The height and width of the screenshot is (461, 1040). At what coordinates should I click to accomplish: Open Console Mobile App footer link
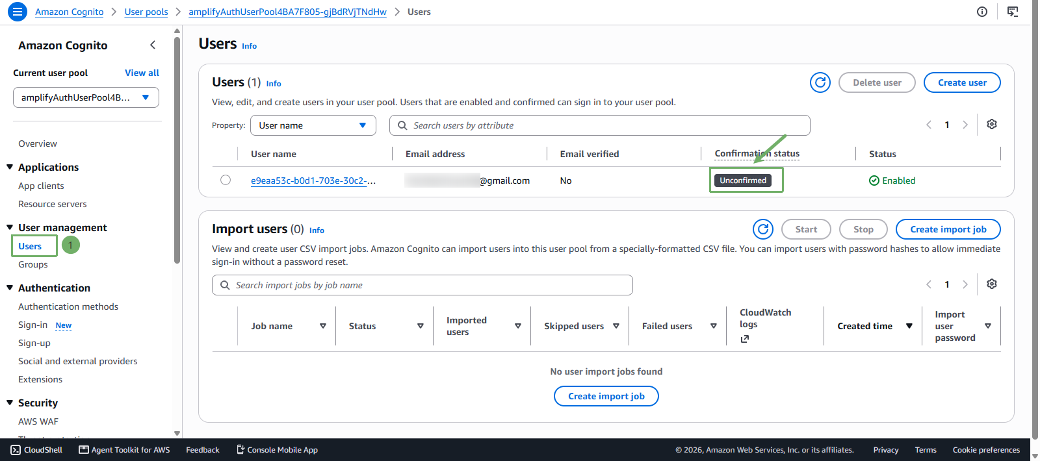tap(277, 450)
